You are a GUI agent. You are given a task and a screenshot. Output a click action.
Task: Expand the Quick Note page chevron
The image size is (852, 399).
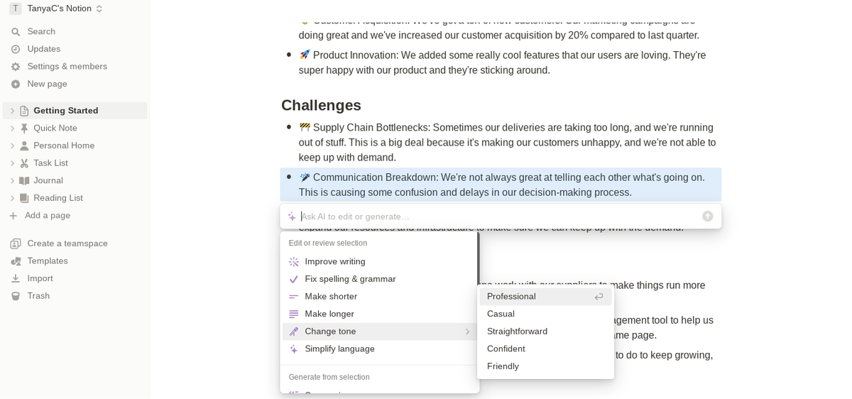pyautogui.click(x=12, y=129)
